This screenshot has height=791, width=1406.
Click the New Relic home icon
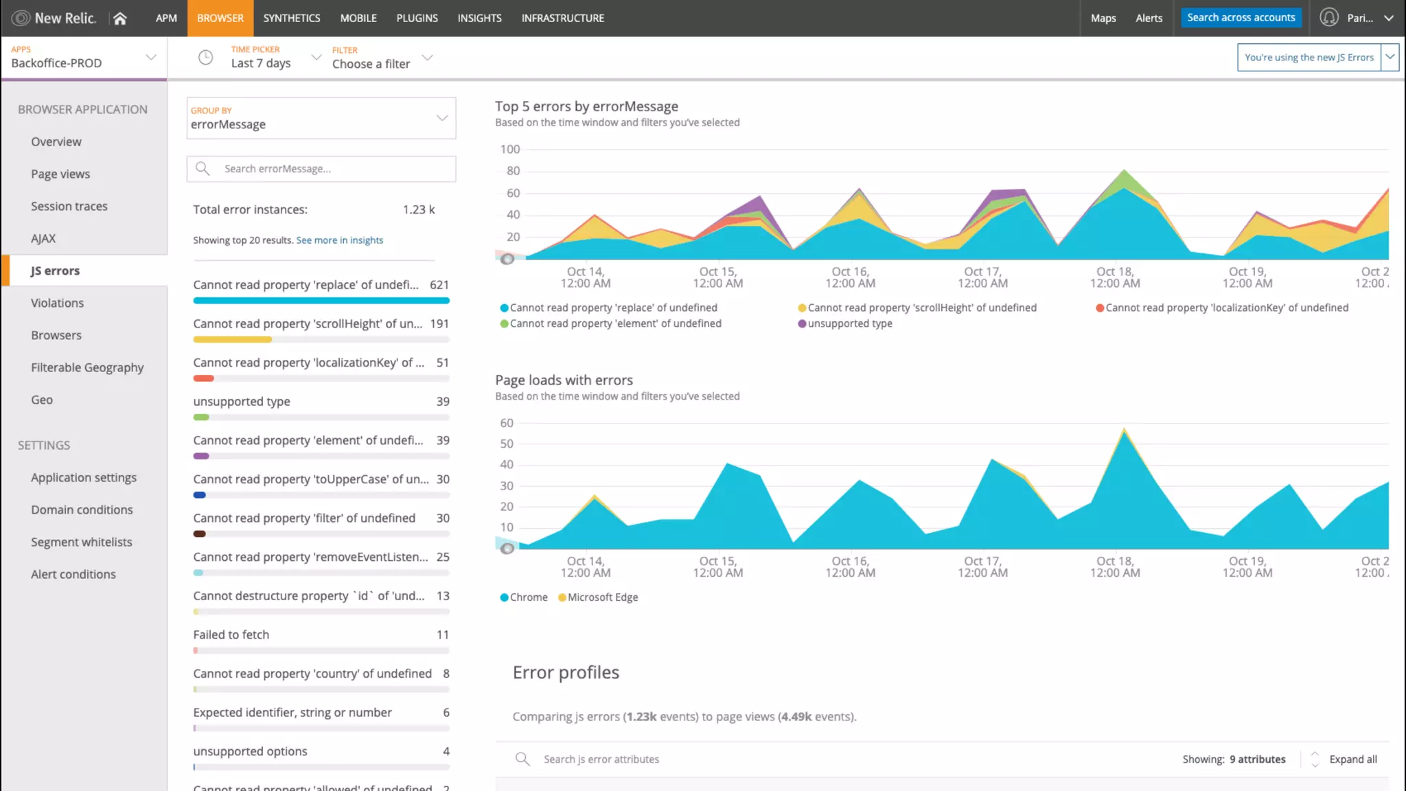click(x=120, y=19)
